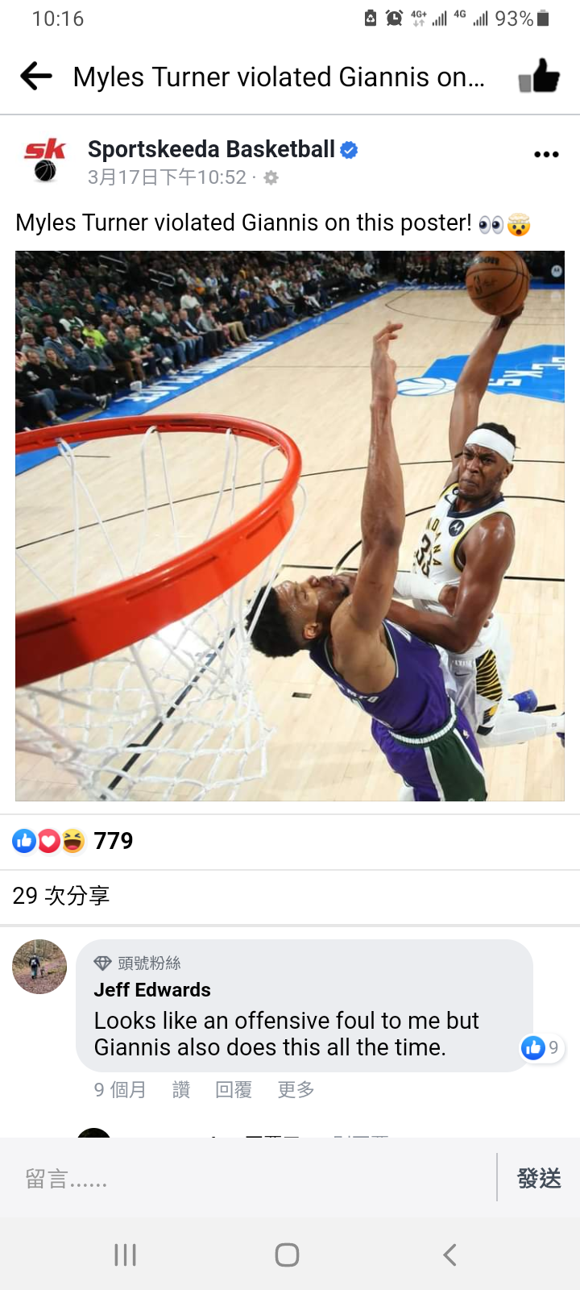580x1290 pixels.
Task: Tap the verified blue badge
Action: tap(349, 150)
